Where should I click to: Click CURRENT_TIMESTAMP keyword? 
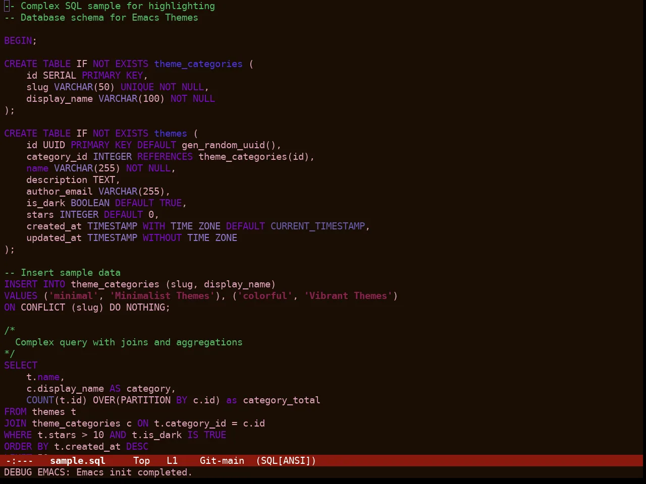click(x=317, y=226)
